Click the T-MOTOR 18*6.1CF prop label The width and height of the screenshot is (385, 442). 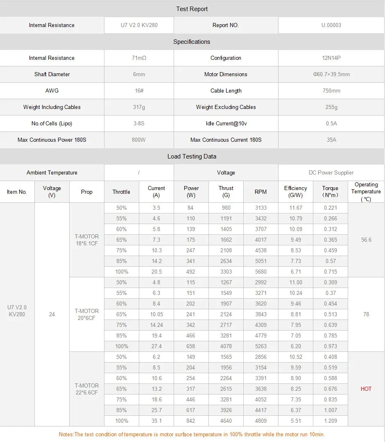(x=86, y=240)
